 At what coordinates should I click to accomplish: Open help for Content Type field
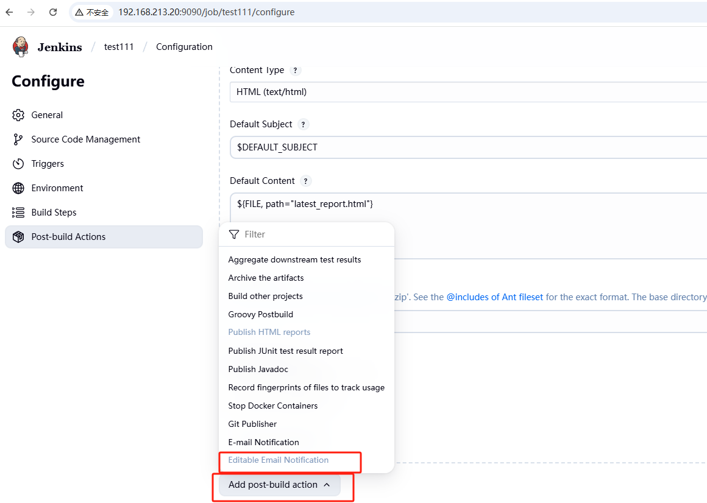point(295,70)
